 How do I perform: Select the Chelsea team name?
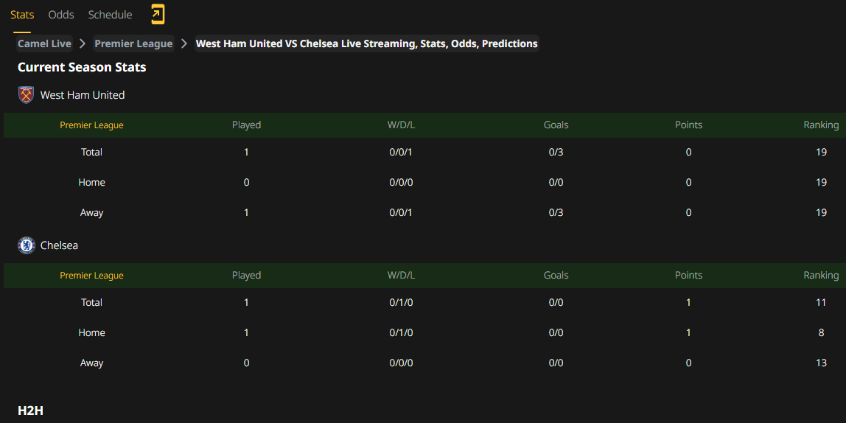pos(60,245)
